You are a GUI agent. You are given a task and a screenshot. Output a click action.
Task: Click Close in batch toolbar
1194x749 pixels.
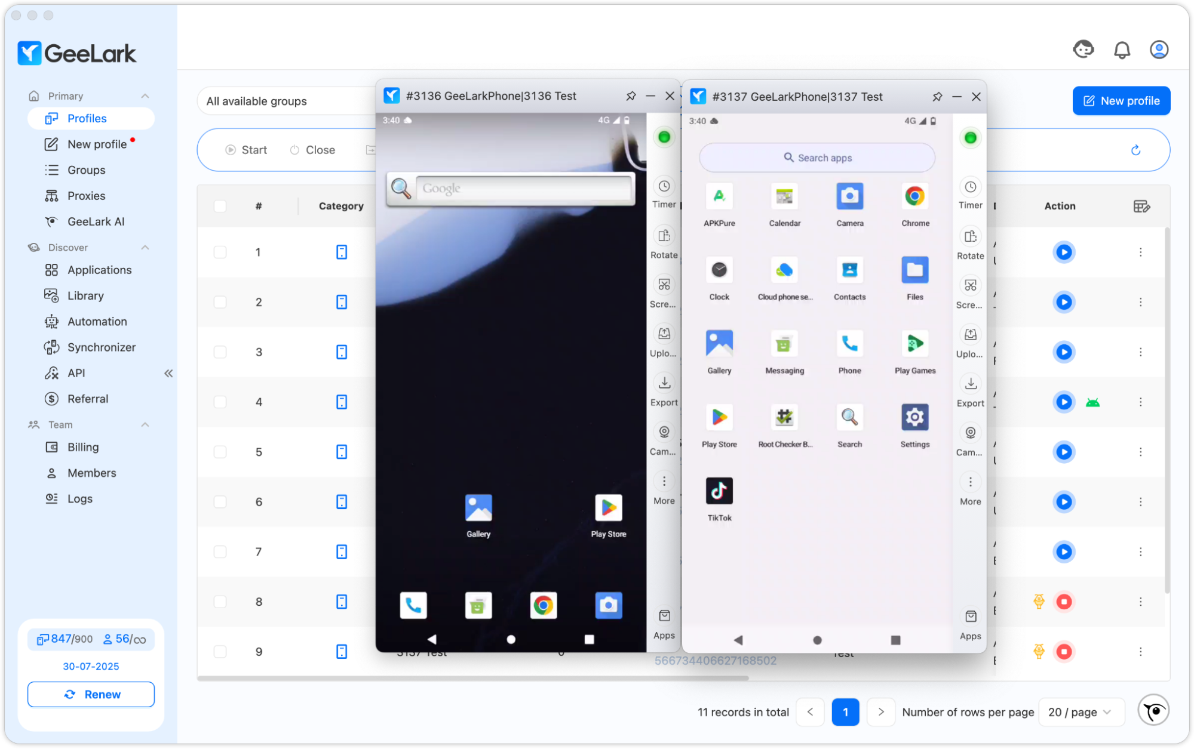click(x=312, y=150)
